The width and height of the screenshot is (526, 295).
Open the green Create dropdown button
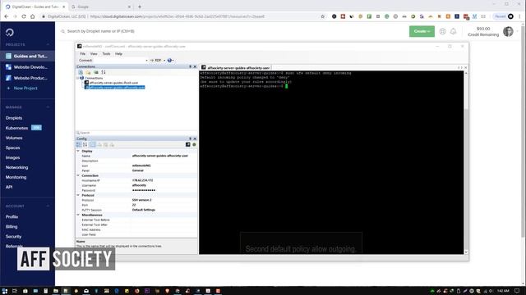pyautogui.click(x=422, y=31)
